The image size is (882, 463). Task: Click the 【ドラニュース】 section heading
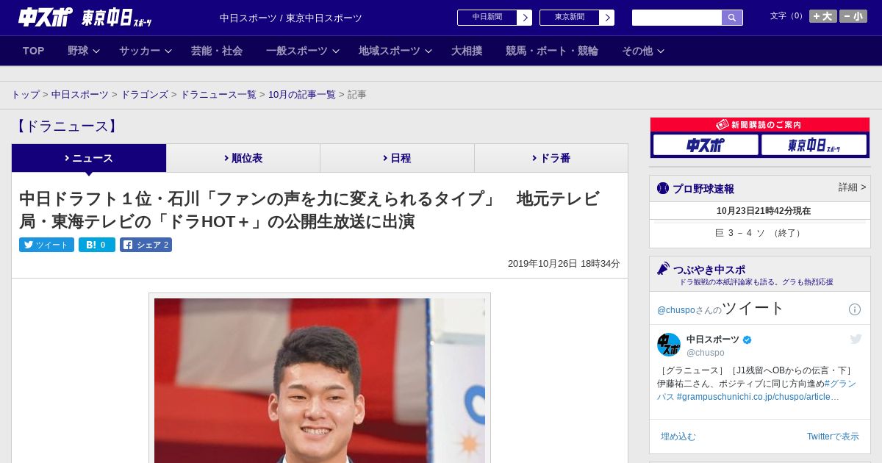click(x=66, y=126)
